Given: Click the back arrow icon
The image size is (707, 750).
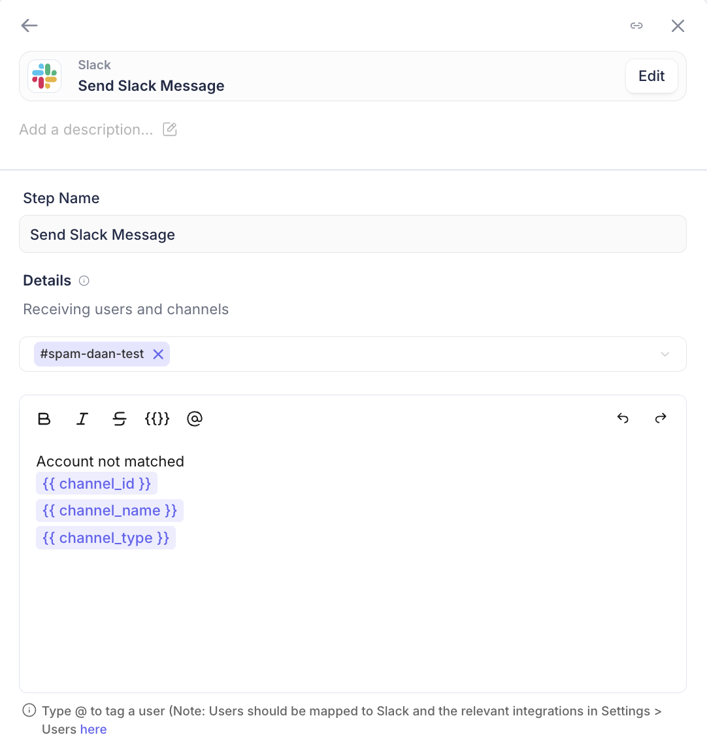Looking at the screenshot, I should [x=29, y=25].
